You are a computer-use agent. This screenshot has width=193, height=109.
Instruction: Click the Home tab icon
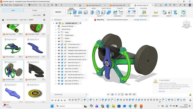(x=80, y=5)
